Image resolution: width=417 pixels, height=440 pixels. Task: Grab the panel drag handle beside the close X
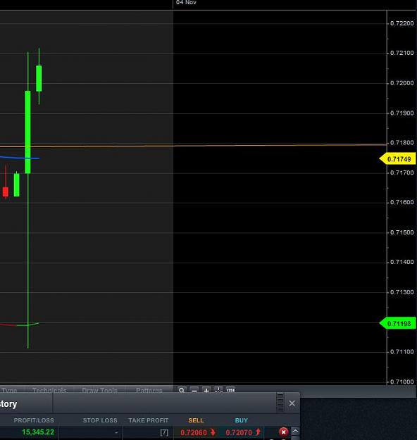pos(280,402)
